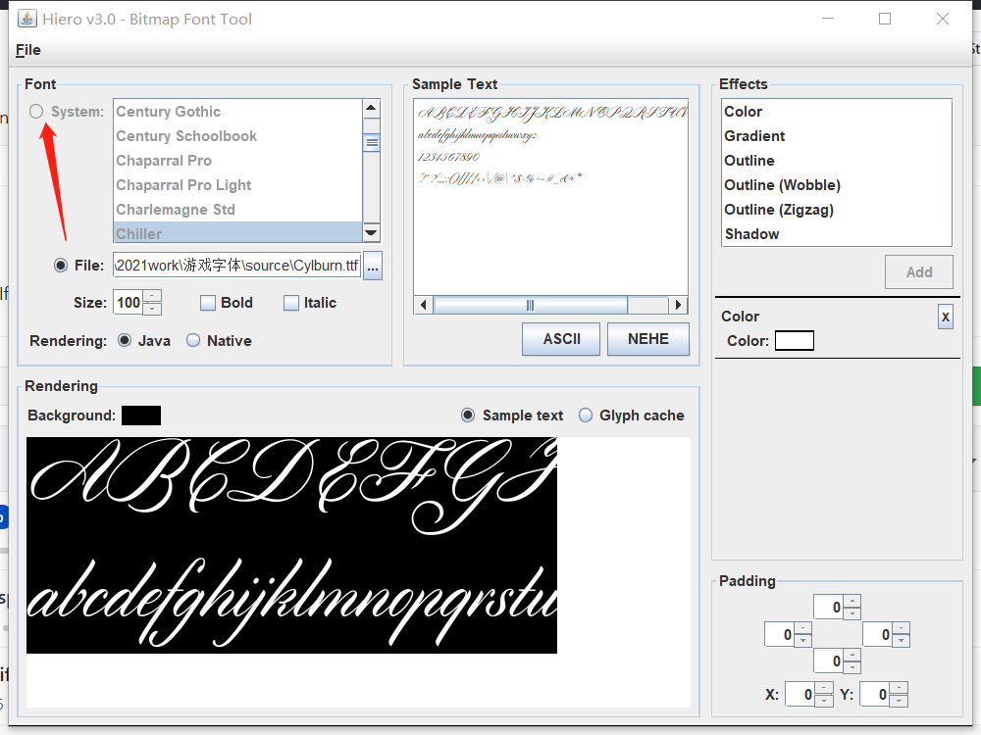Viewport: 981px width, 735px height.
Task: Open the Background color swatch
Action: click(140, 415)
